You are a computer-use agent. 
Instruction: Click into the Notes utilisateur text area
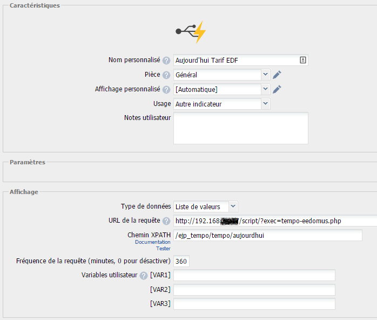240,128
